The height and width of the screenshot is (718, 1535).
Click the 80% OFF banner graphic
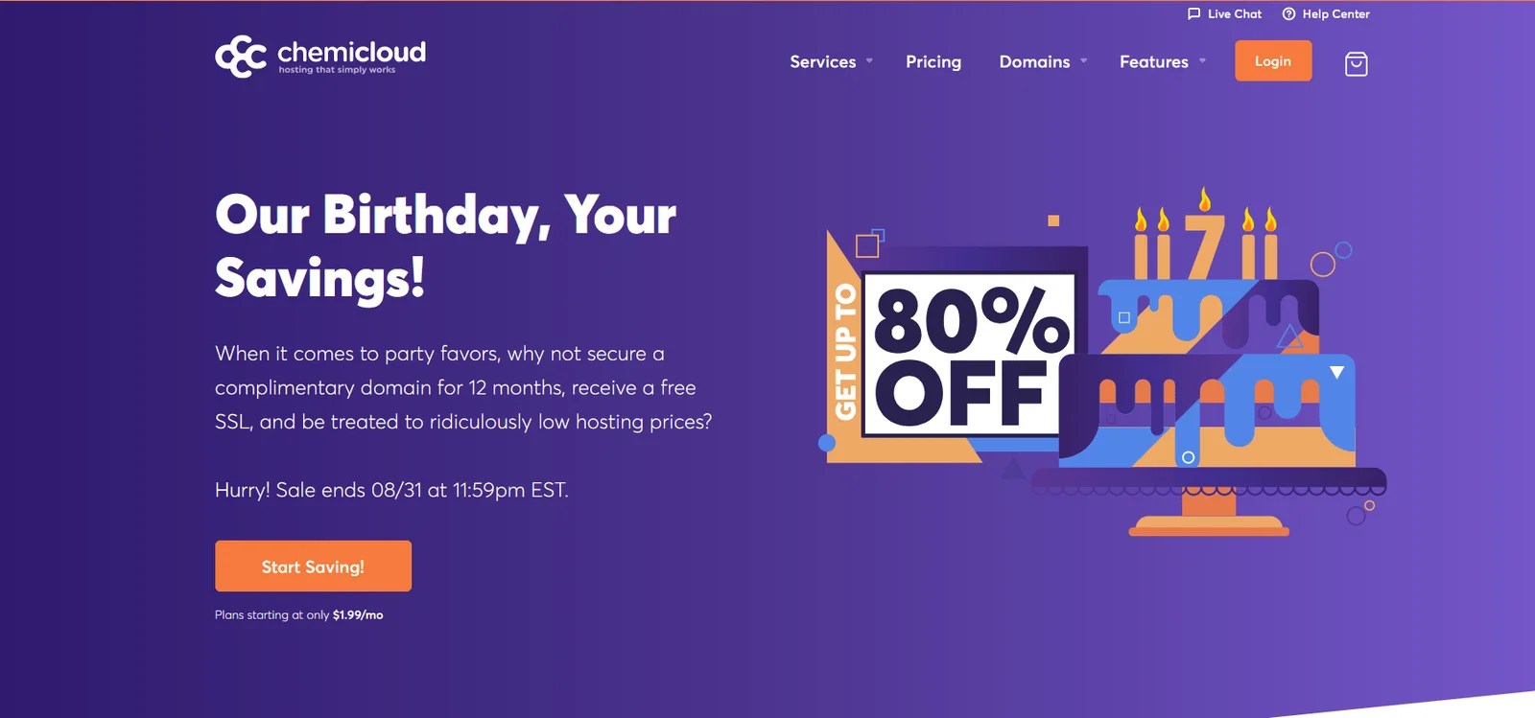970,355
